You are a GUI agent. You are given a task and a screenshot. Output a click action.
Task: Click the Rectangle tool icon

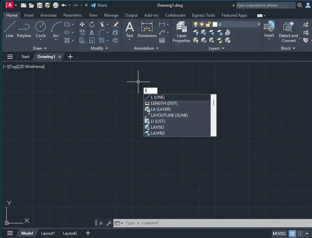tap(67, 24)
